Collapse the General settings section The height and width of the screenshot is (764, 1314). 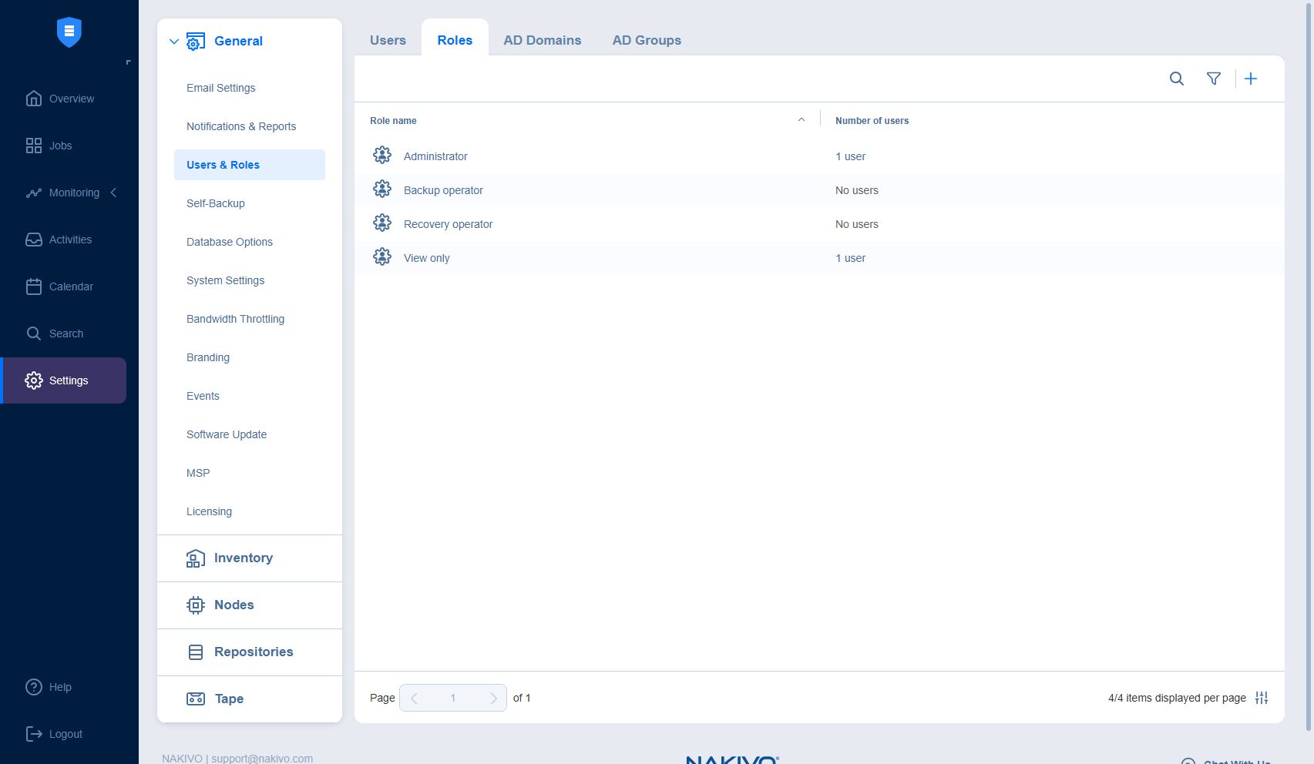pos(174,41)
